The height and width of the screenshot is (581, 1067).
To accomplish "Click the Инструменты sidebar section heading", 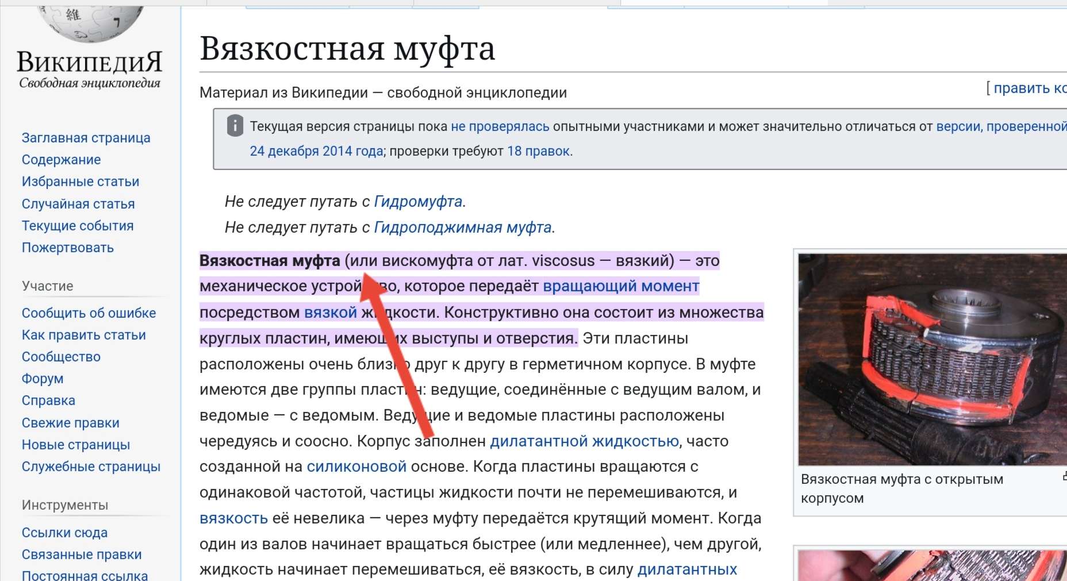I will [65, 505].
